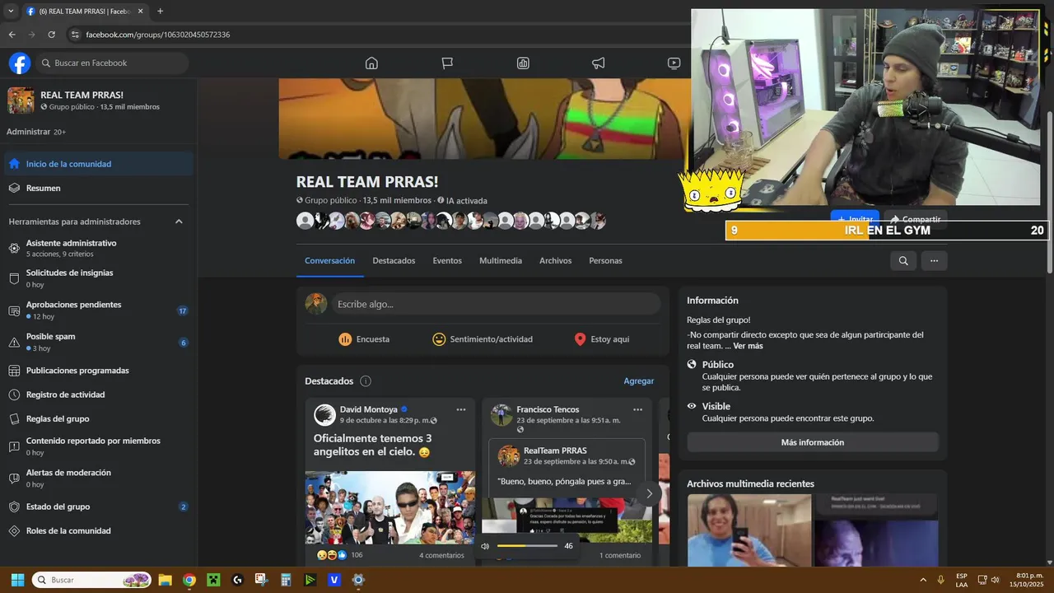Image resolution: width=1054 pixels, height=593 pixels.
Task: View site information icon in address bar
Action: coord(75,35)
